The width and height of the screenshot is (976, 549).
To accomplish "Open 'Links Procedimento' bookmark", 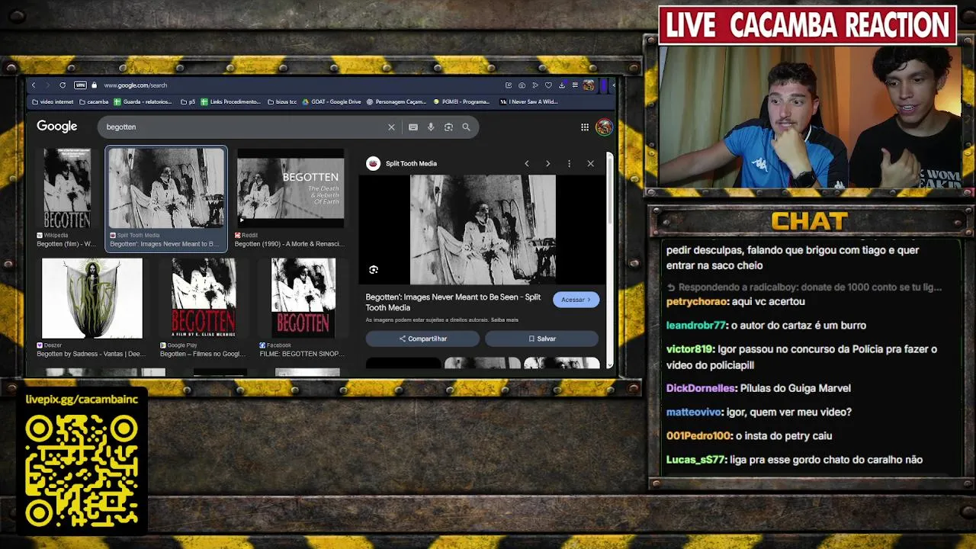I will 231,101.
